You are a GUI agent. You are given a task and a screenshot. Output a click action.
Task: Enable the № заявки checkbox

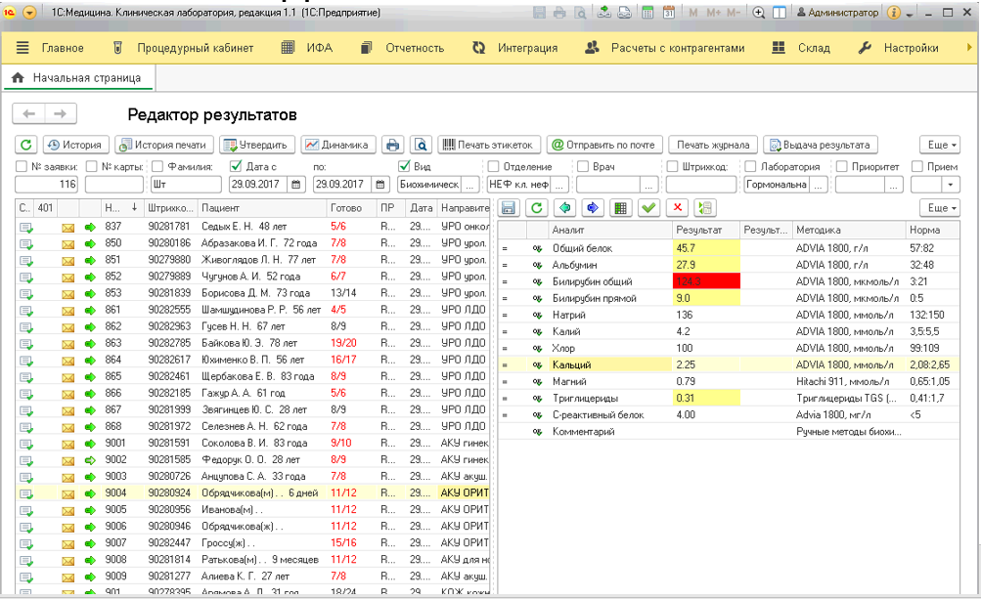pos(22,166)
